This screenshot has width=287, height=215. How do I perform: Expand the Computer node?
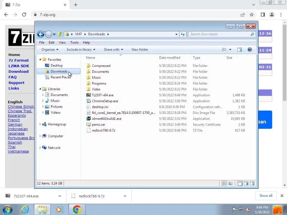pyautogui.click(x=40, y=136)
